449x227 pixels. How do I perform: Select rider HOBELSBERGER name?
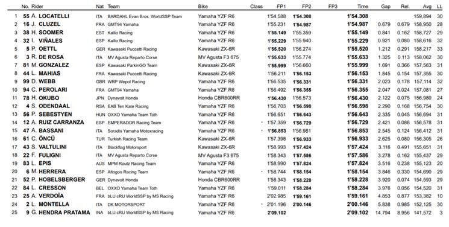pos(62,180)
